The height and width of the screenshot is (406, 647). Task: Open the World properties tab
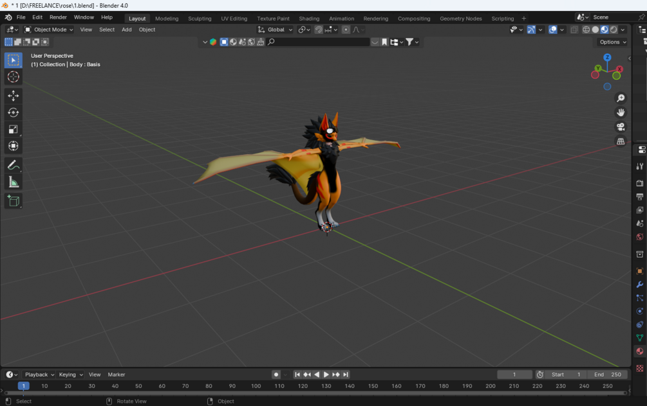point(640,237)
